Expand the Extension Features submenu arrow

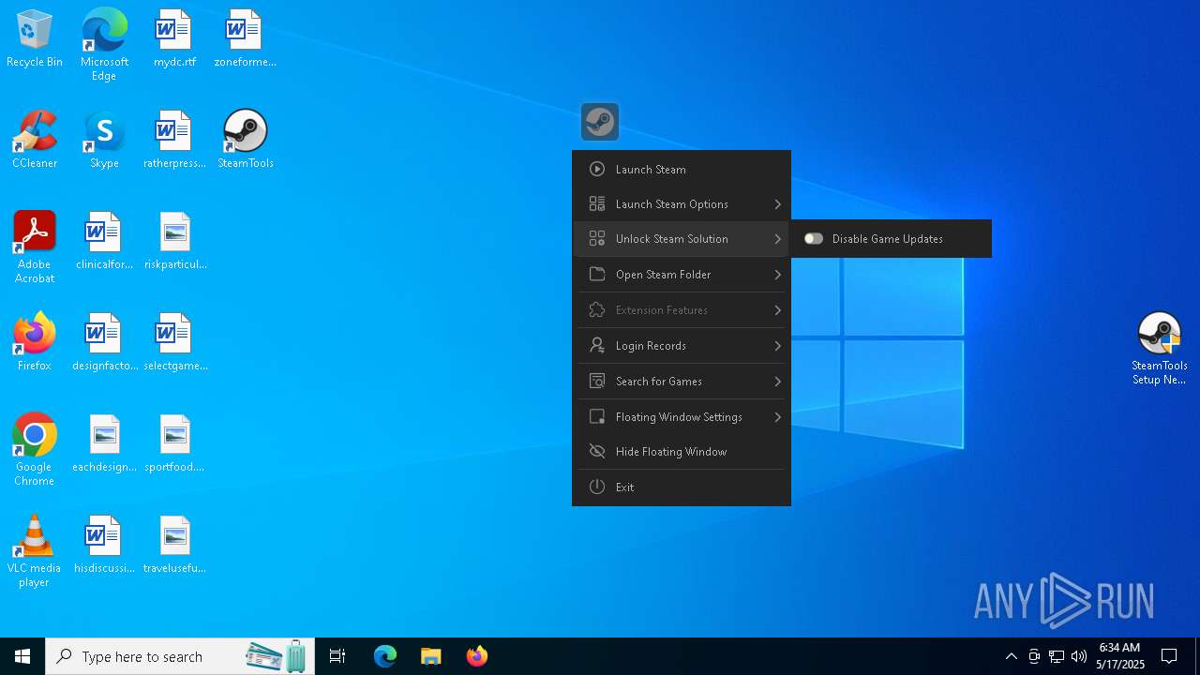point(777,309)
